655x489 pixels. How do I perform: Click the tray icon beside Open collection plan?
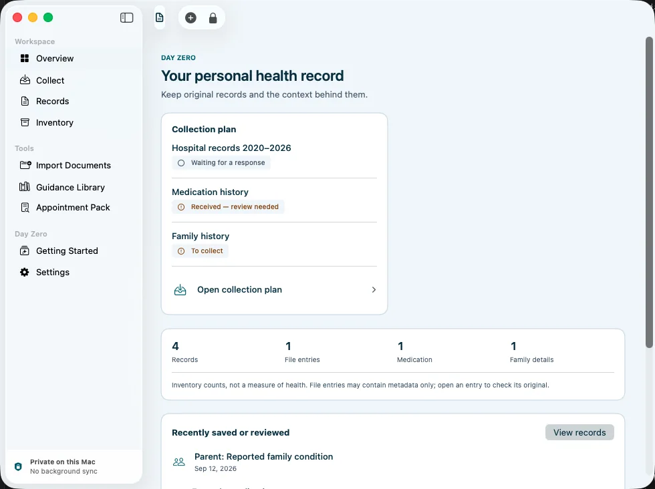coord(180,290)
